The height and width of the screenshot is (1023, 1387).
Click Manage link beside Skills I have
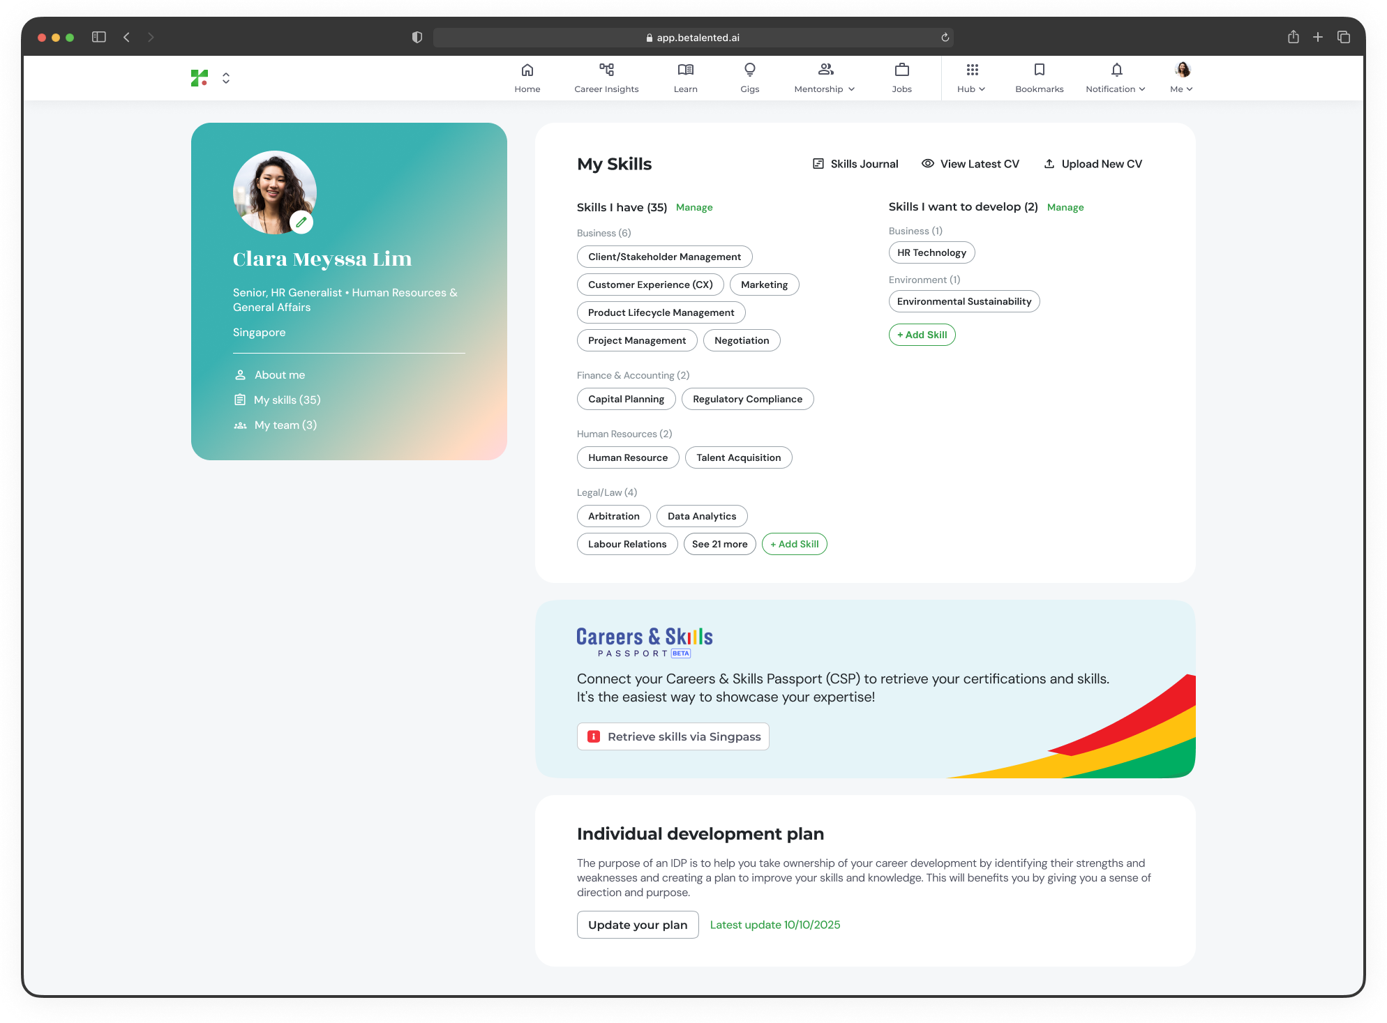point(693,208)
